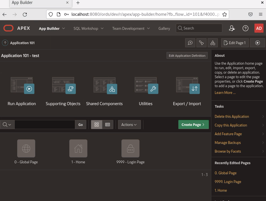Click the Delete this Application link
Viewport: 266px width, 201px height.
pos(232,116)
